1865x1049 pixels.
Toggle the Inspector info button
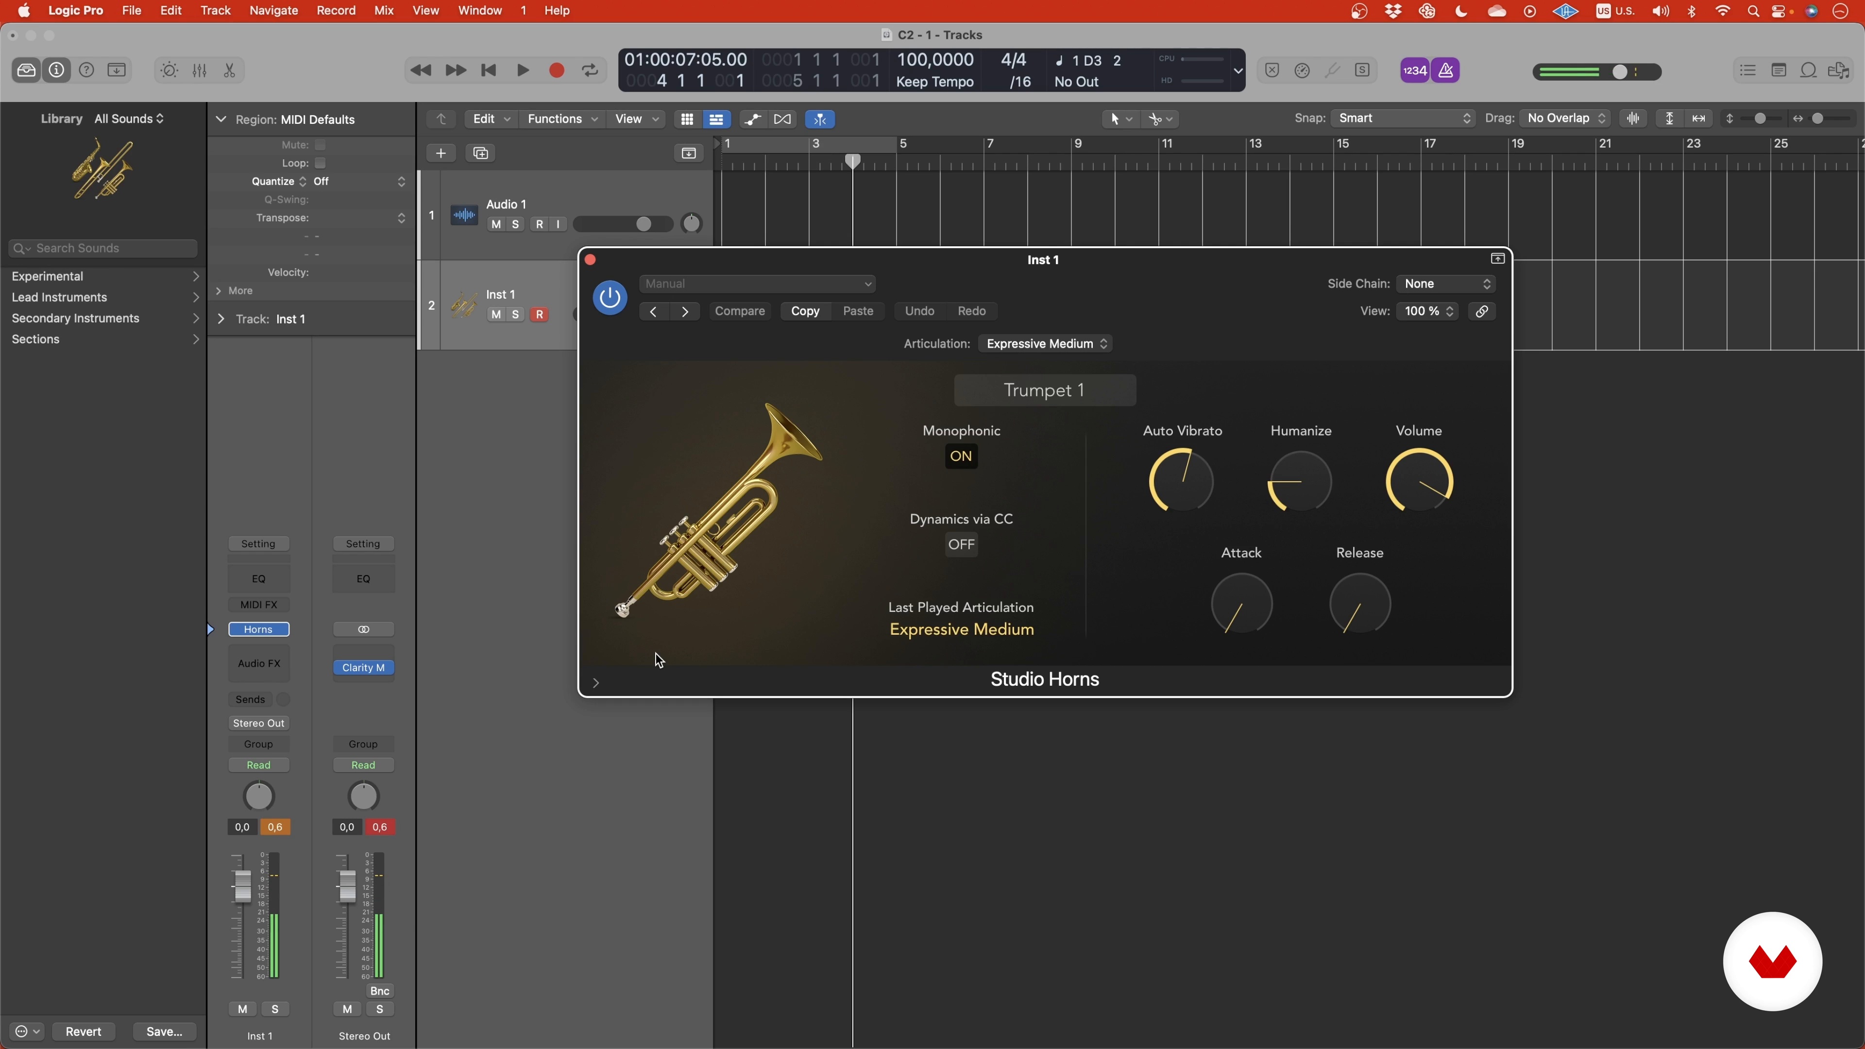[x=56, y=70]
